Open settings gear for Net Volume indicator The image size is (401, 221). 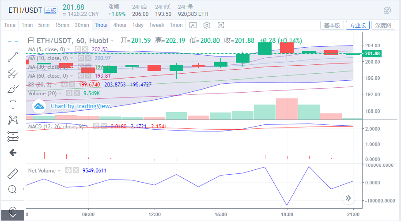68,170
